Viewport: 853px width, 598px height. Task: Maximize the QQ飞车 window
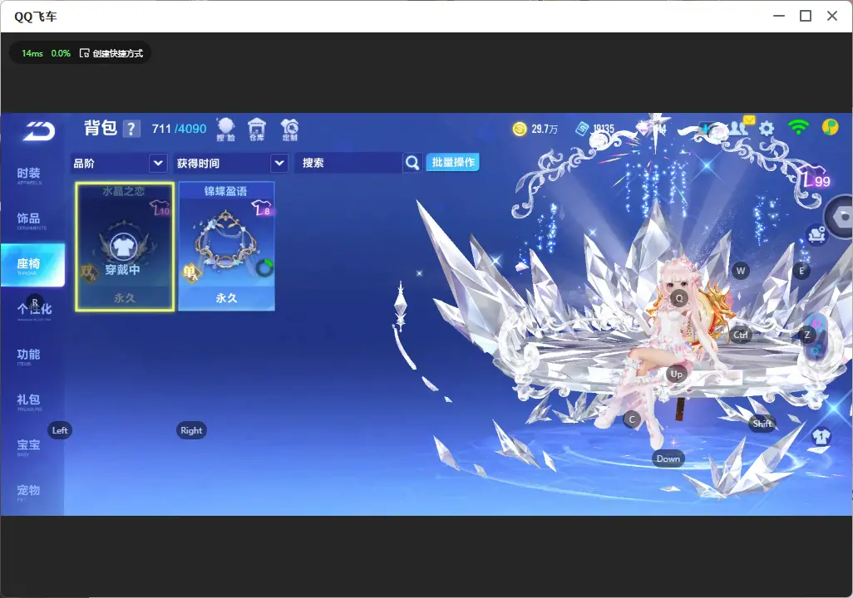point(806,17)
